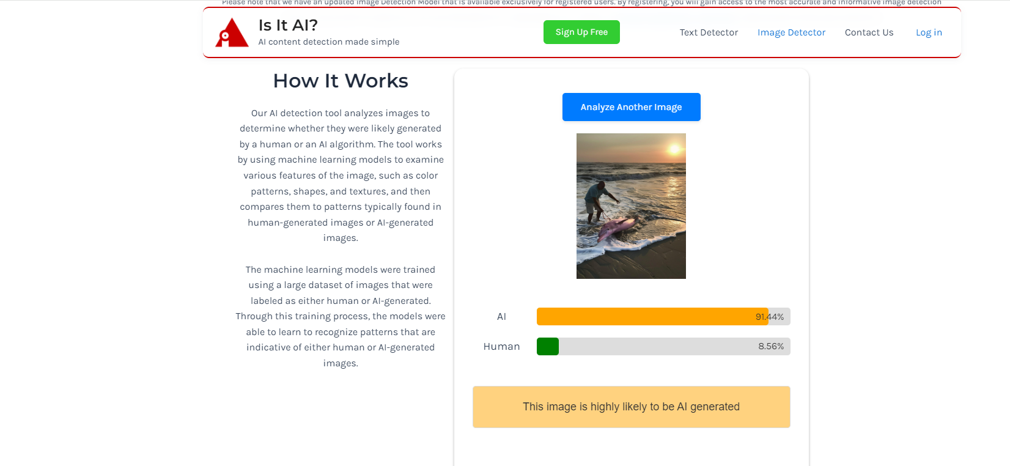Click the 8.56% Human score value
Image resolution: width=1010 pixels, height=466 pixels.
[x=770, y=346]
